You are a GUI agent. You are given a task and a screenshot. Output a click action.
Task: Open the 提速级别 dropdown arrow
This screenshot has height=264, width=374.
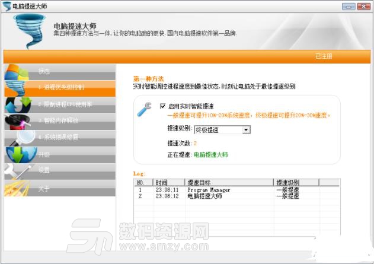click(246, 130)
